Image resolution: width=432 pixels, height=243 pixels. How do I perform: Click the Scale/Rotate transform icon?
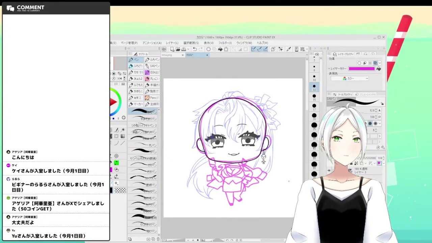[226, 49]
